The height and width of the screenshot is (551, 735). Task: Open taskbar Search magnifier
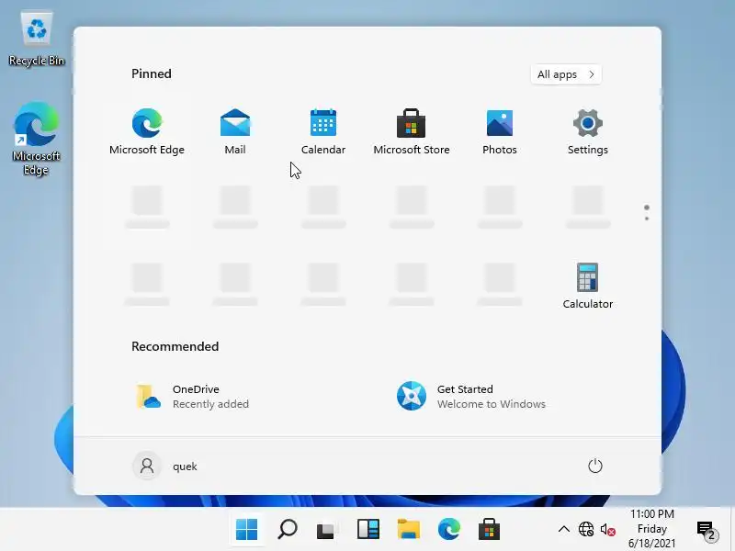coord(288,530)
